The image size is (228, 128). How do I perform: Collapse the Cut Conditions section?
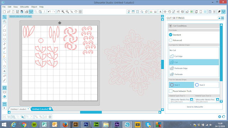170,26
